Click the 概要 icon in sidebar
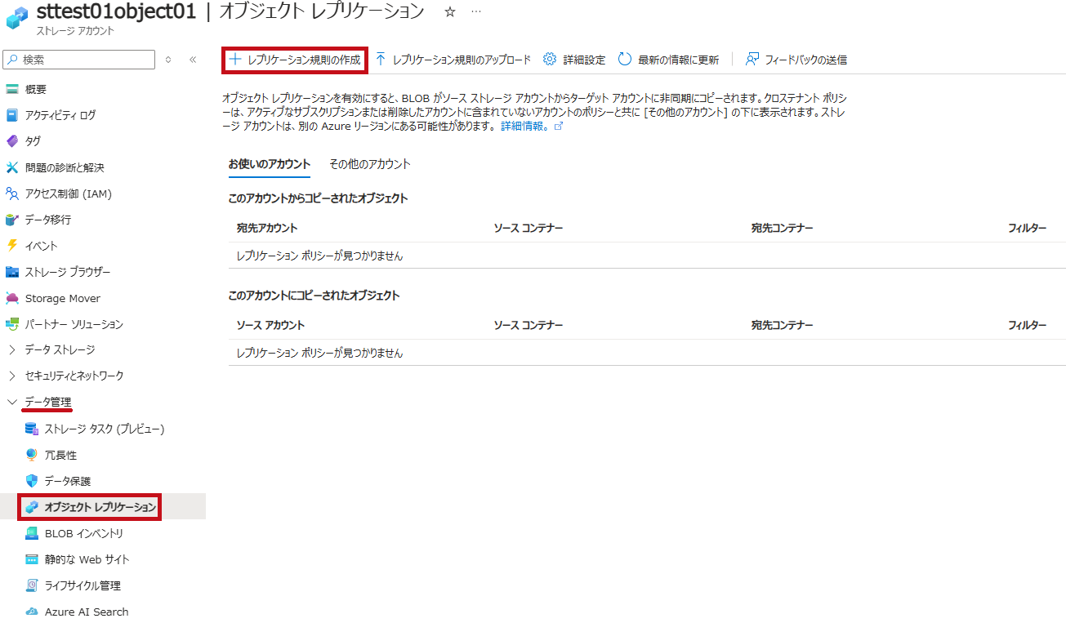 [11, 89]
